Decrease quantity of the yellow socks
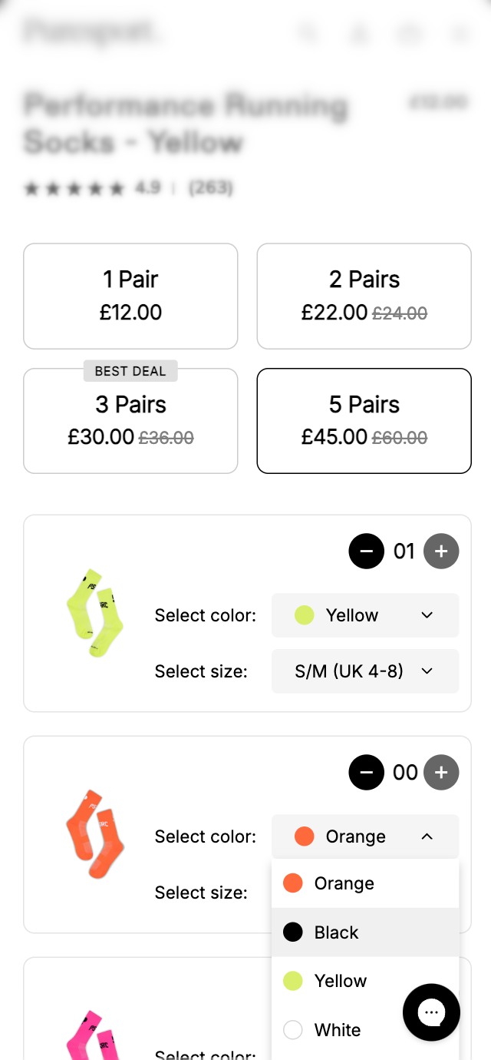The image size is (491, 1060). (366, 552)
